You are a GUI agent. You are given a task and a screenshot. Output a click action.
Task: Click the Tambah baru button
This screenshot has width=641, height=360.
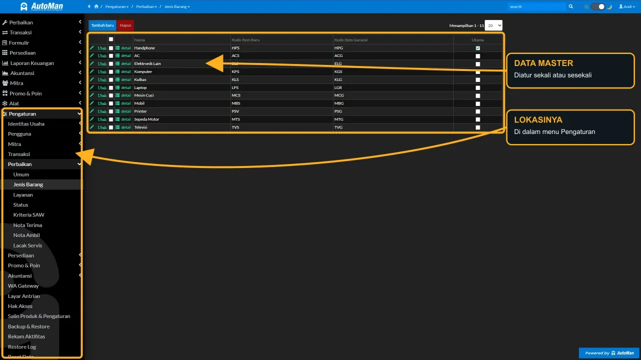click(102, 25)
